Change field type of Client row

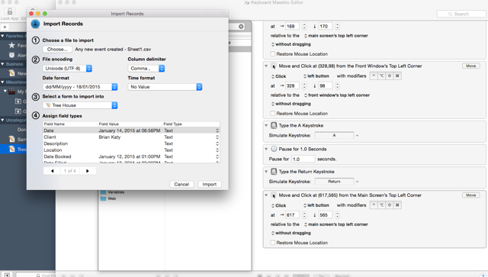point(217,137)
